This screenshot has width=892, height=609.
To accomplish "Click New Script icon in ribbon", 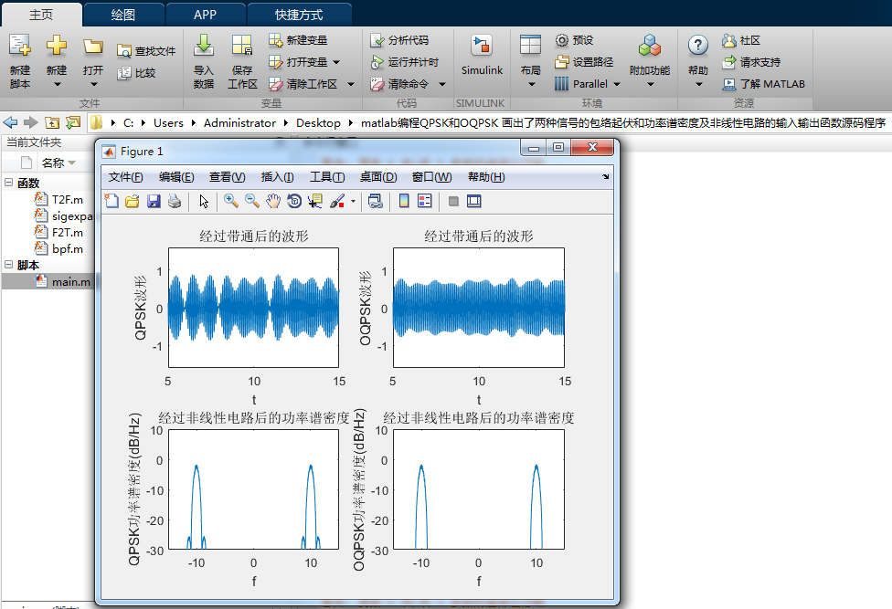I will point(20,46).
